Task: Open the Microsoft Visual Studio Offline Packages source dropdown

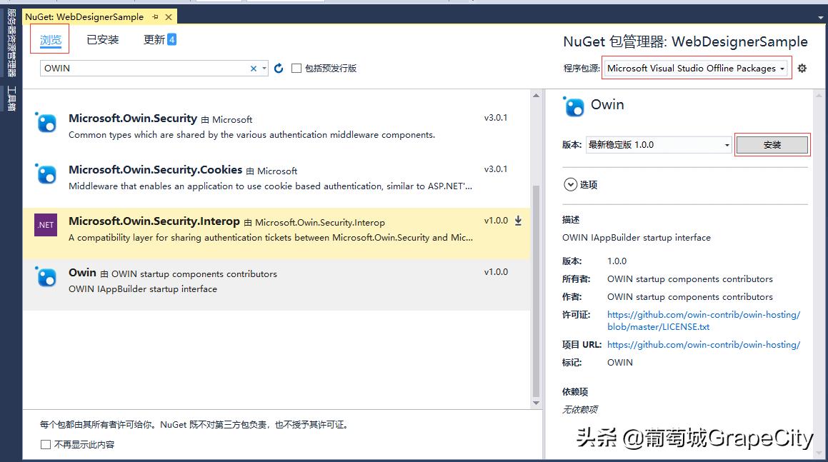Action: (694, 67)
